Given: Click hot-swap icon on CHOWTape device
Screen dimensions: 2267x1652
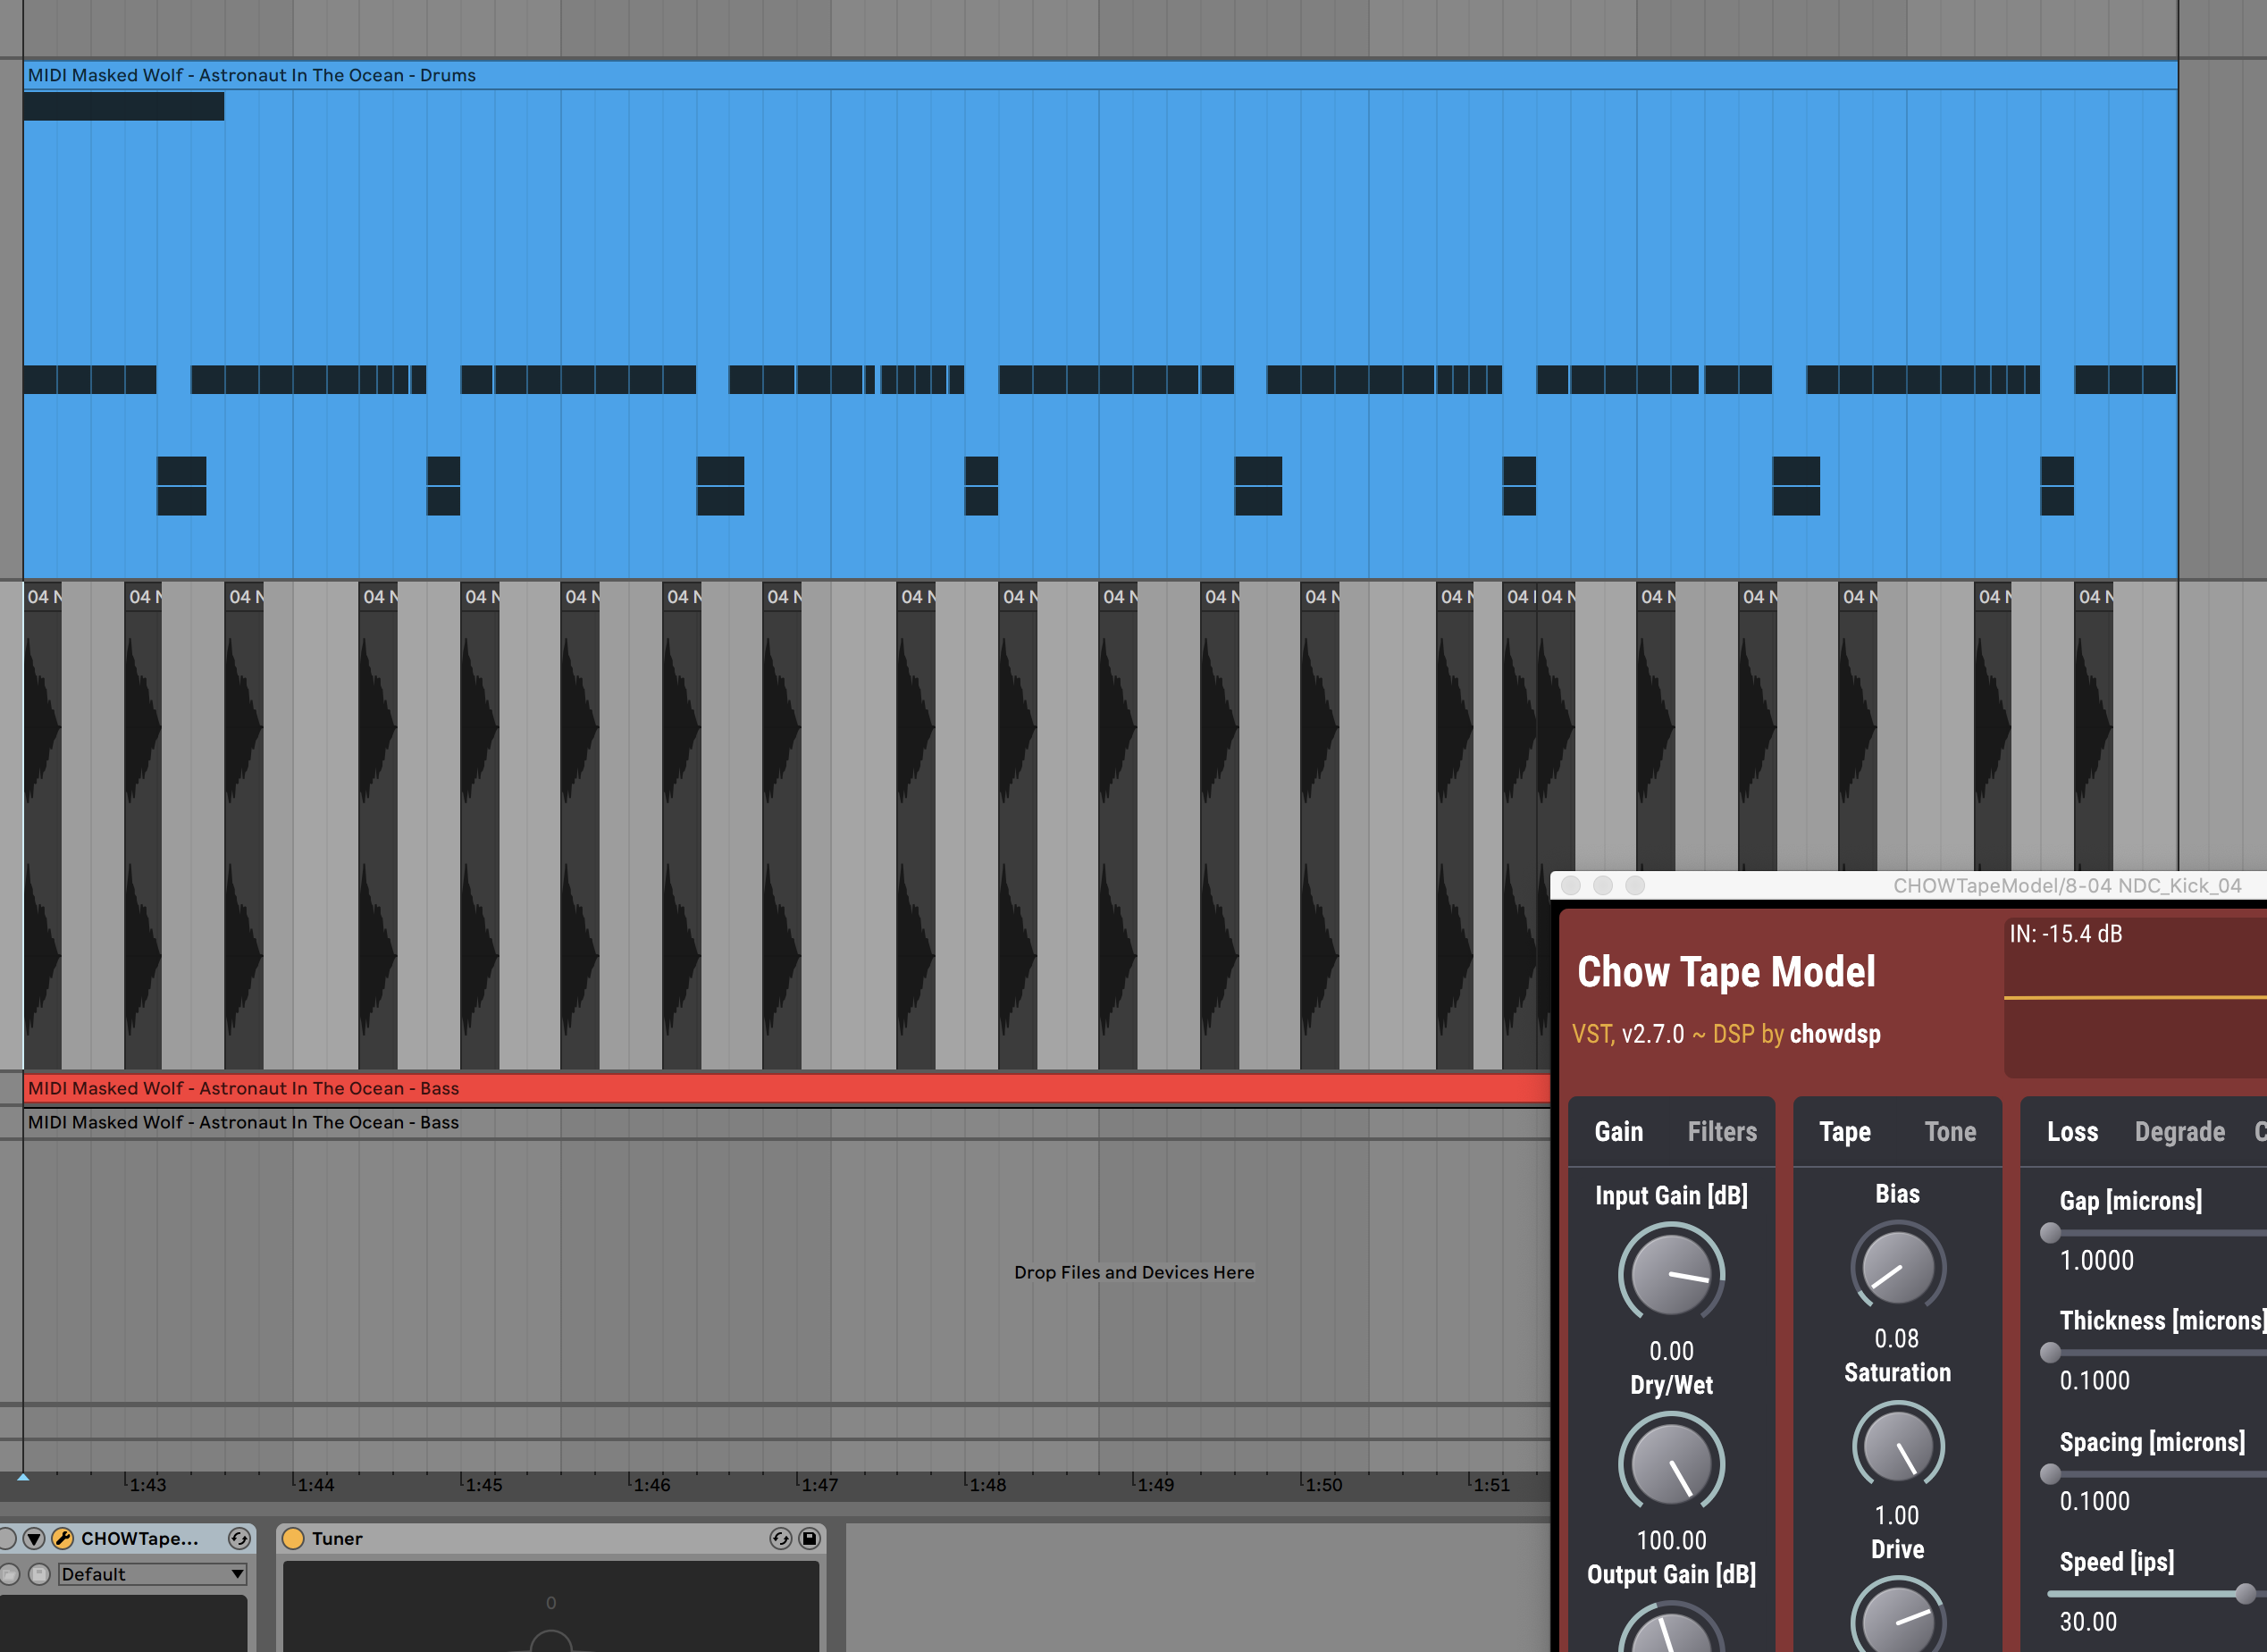Looking at the screenshot, I should click(239, 1538).
